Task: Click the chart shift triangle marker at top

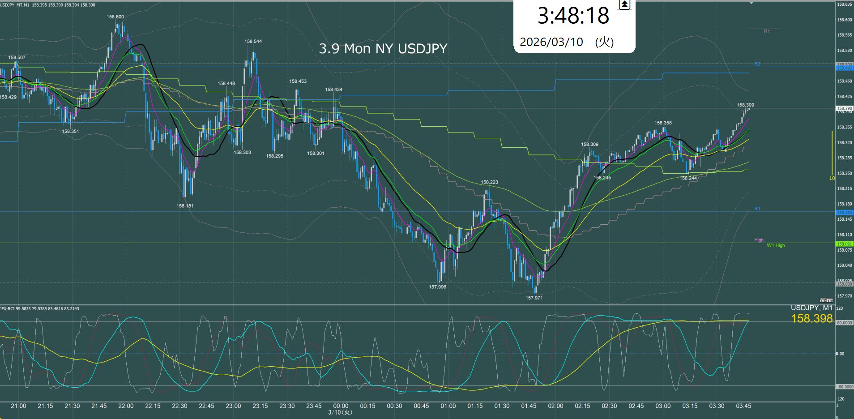Action: pos(752,3)
